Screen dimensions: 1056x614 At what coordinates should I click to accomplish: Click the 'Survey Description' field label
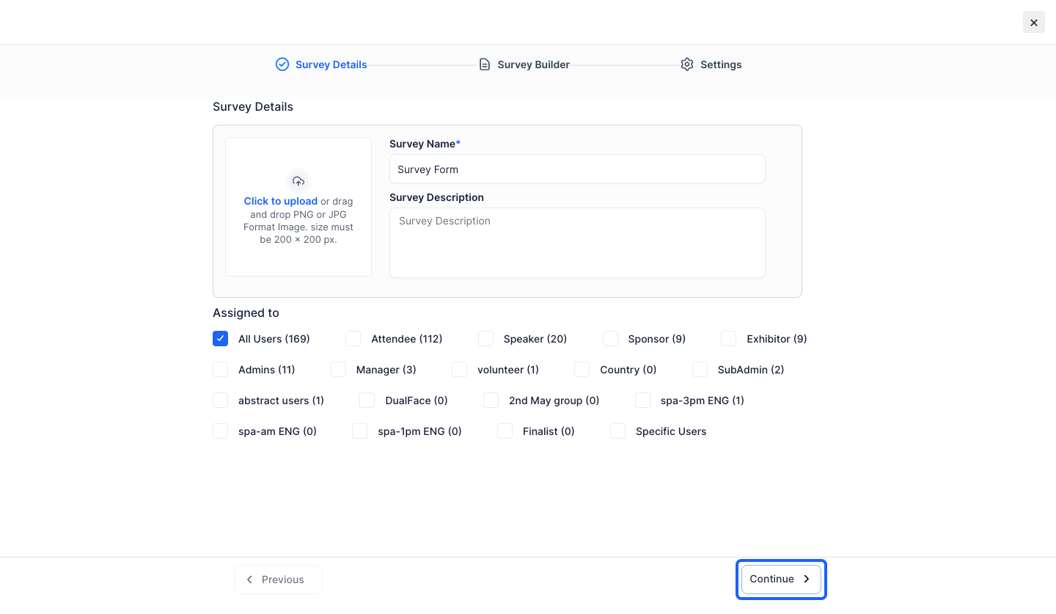tap(436, 197)
